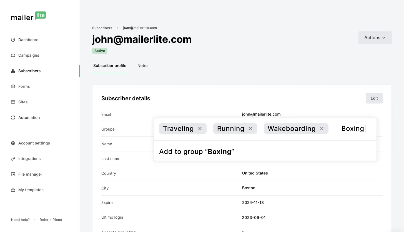Click the Account settings gear icon

pyautogui.click(x=13, y=143)
